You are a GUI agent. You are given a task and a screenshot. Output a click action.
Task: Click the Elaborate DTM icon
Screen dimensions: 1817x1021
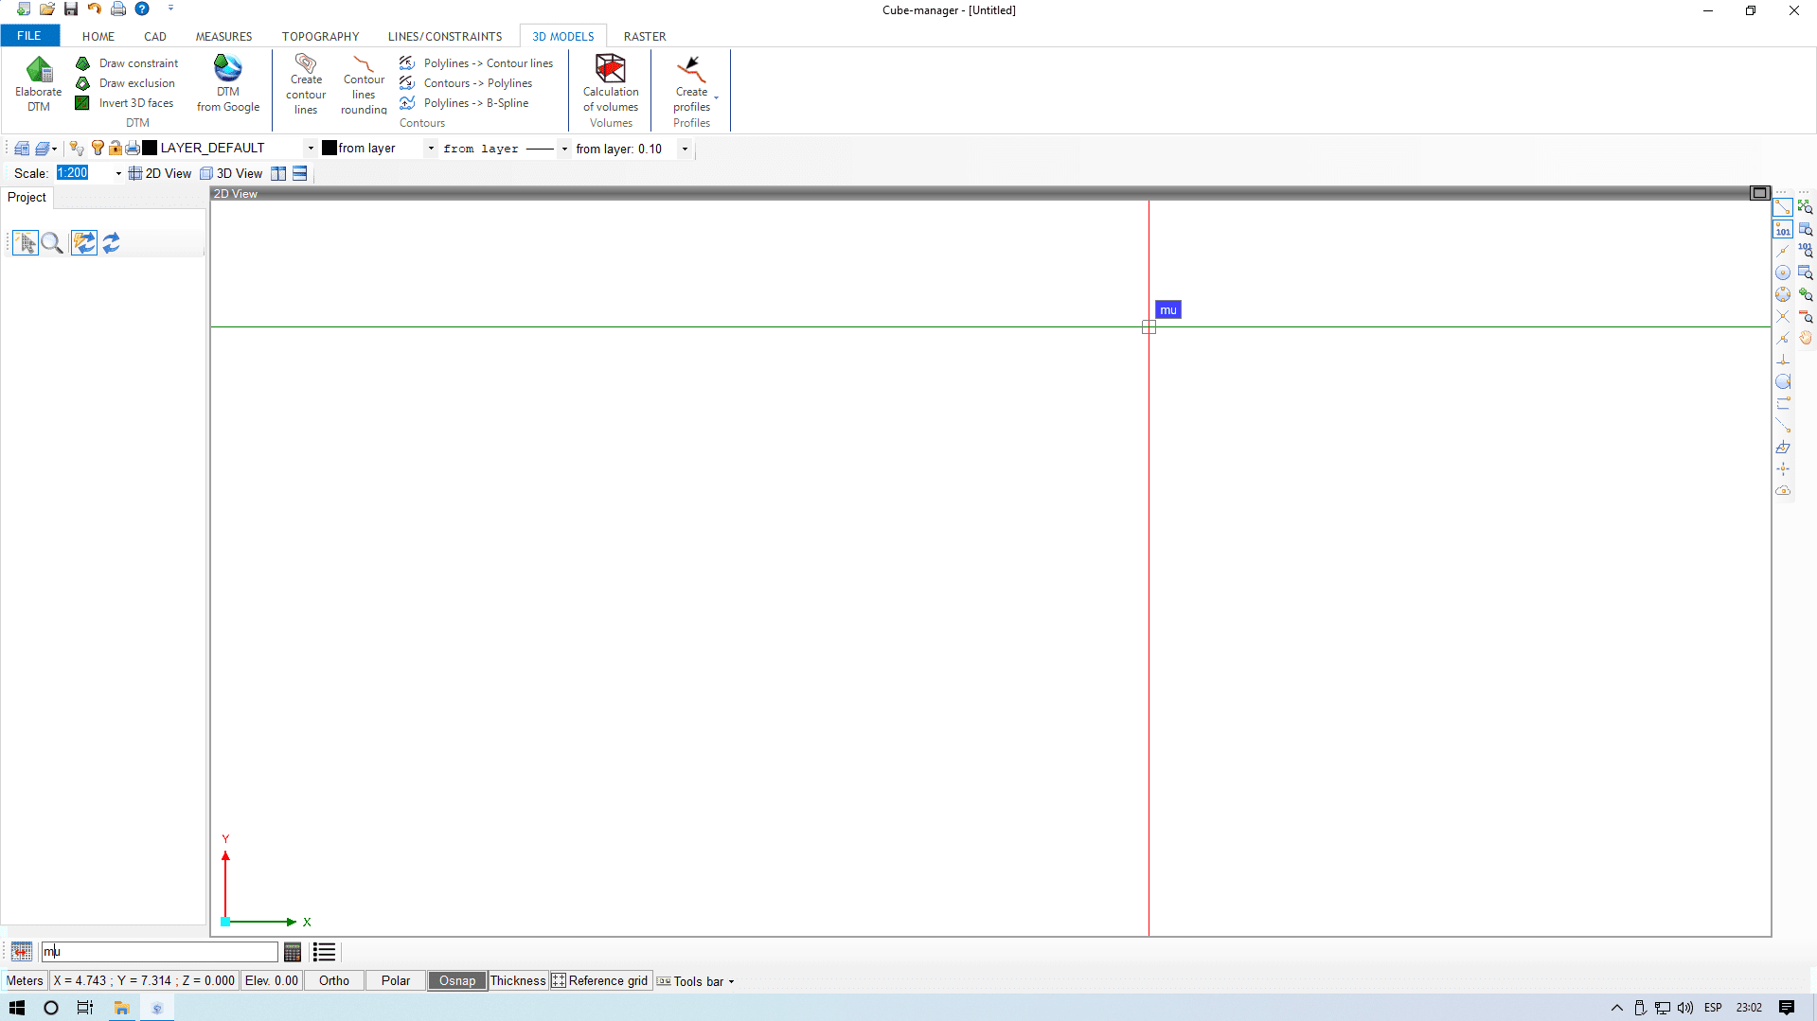coord(38,71)
